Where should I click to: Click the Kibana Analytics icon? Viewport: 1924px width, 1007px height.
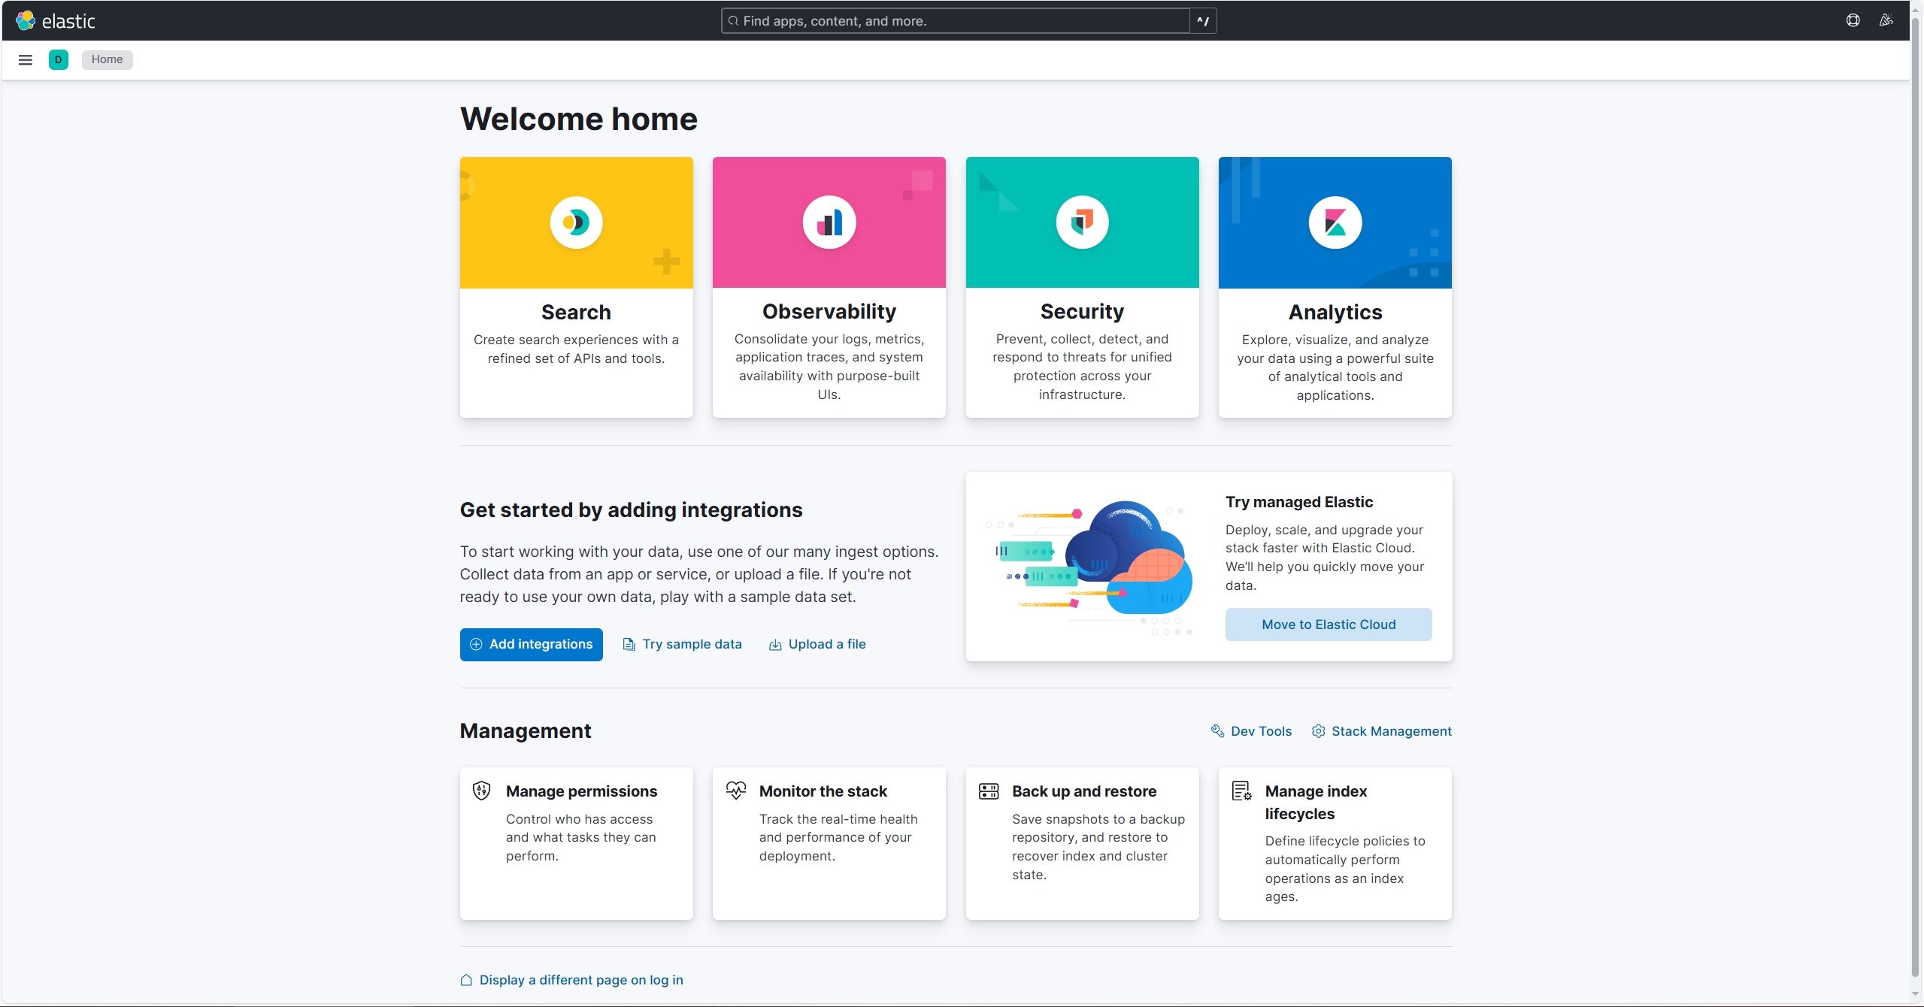pos(1335,222)
